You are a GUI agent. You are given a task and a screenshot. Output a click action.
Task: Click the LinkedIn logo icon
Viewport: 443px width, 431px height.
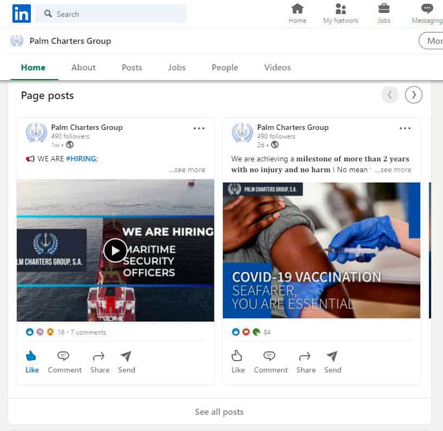point(22,14)
